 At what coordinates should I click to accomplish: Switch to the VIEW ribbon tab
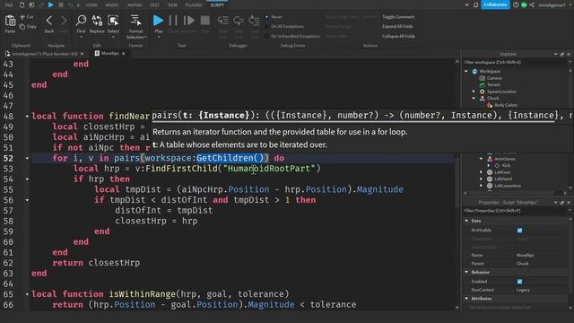click(x=172, y=4)
